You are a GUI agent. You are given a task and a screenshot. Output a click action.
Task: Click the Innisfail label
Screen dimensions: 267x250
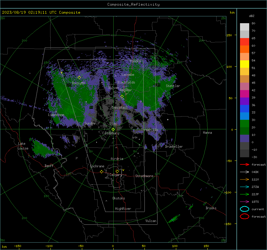(120, 108)
